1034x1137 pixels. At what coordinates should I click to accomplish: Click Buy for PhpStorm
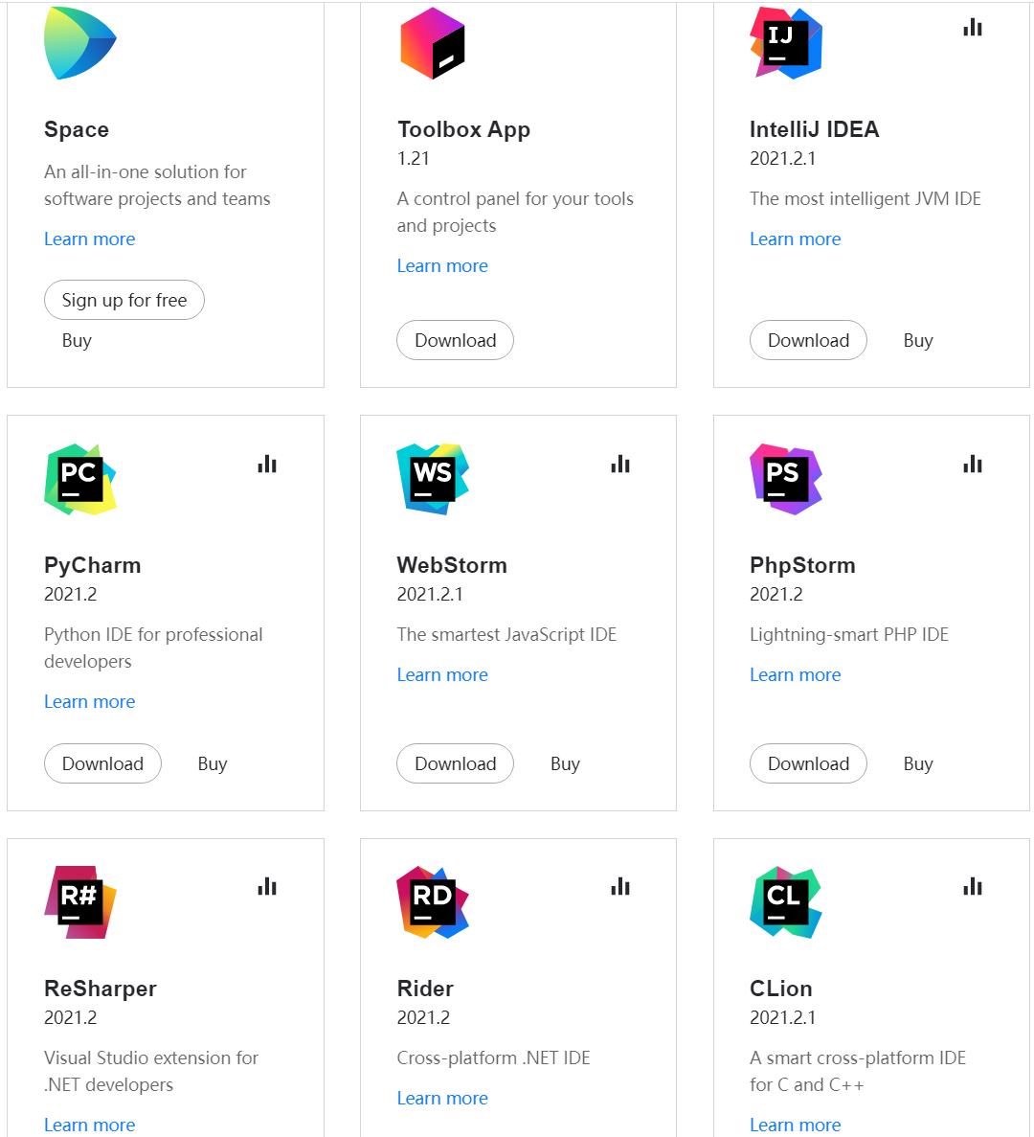click(x=918, y=764)
